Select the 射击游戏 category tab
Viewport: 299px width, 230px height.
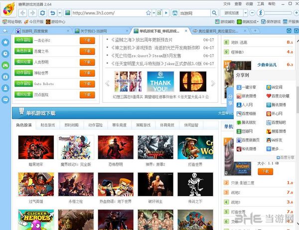[48, 125]
